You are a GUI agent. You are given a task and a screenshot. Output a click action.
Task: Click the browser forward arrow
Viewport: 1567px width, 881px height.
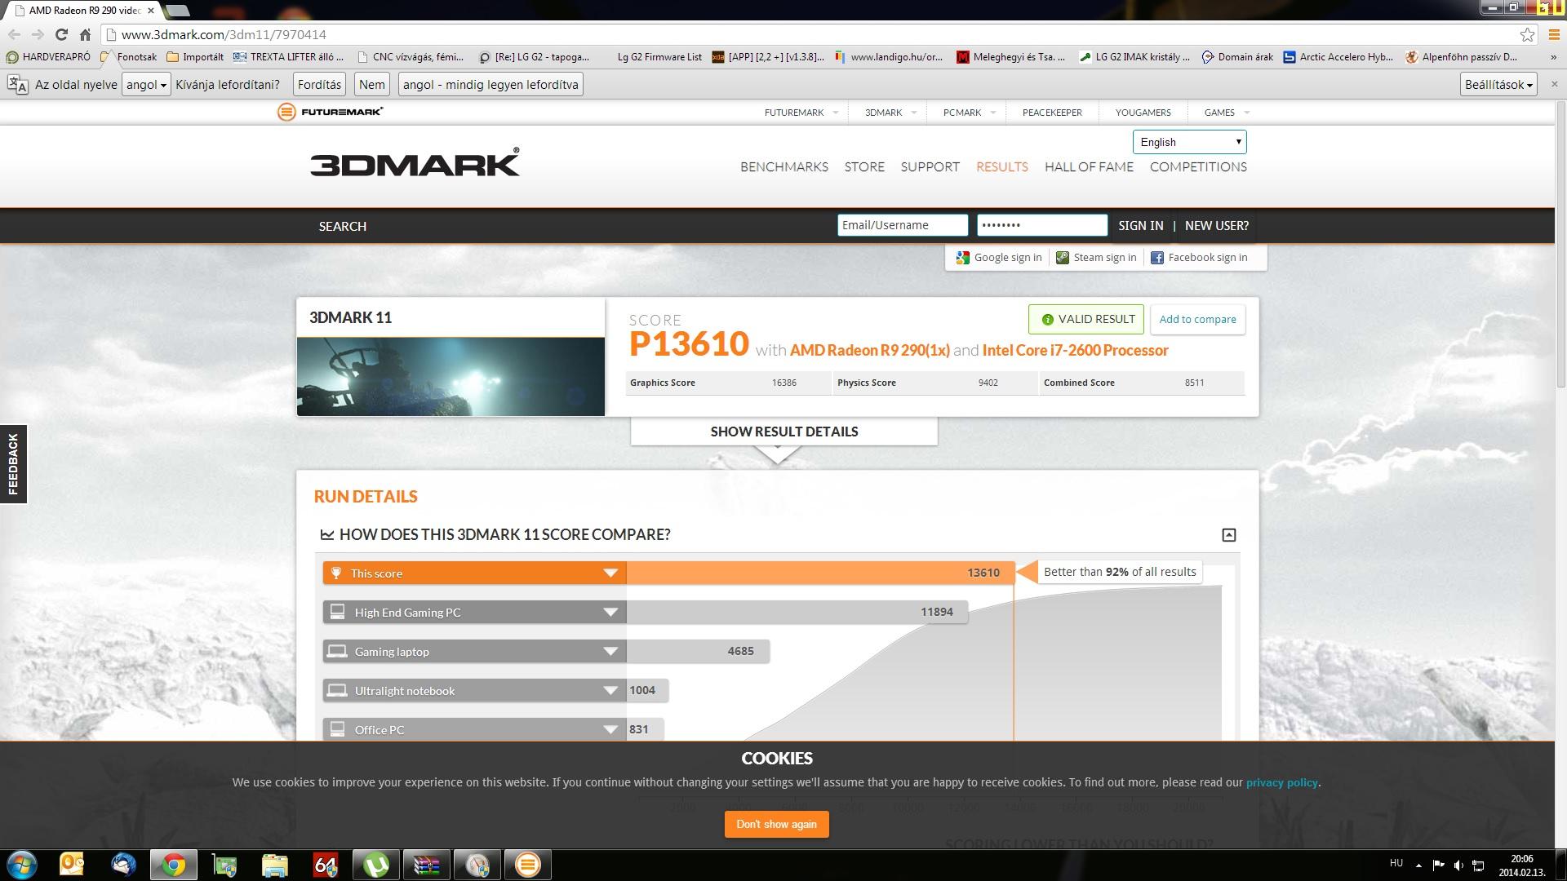[38, 34]
